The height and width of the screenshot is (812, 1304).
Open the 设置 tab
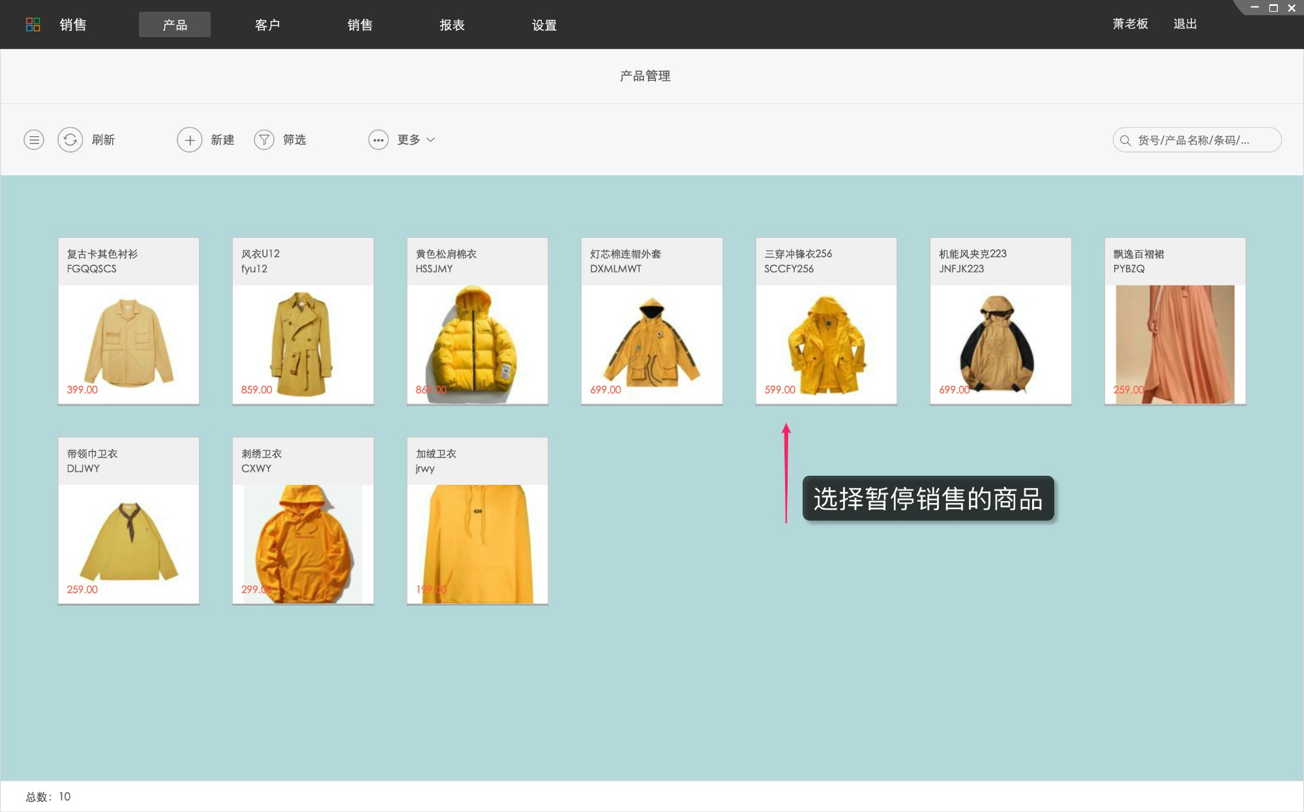544,24
